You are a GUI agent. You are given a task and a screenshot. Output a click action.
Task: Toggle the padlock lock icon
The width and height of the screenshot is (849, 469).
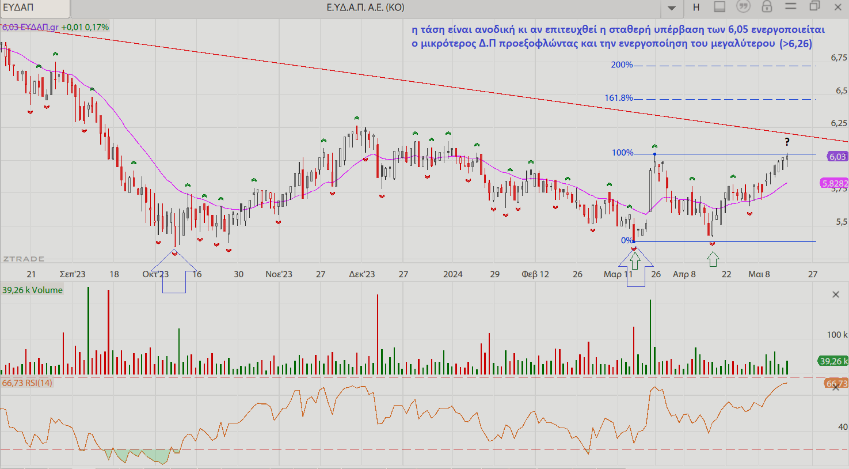pyautogui.click(x=767, y=7)
